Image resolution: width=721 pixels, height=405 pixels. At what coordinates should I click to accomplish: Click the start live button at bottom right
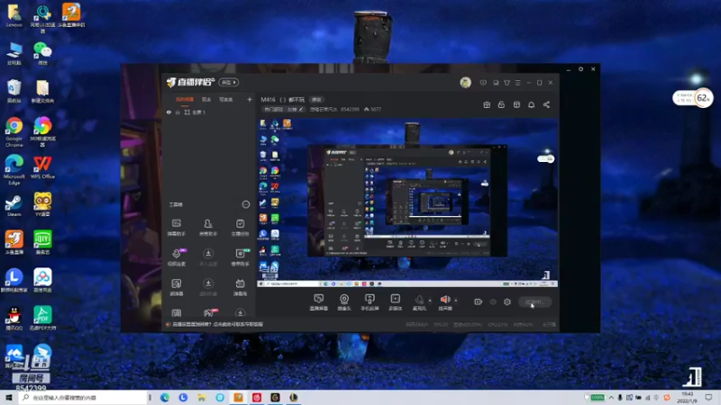[534, 302]
